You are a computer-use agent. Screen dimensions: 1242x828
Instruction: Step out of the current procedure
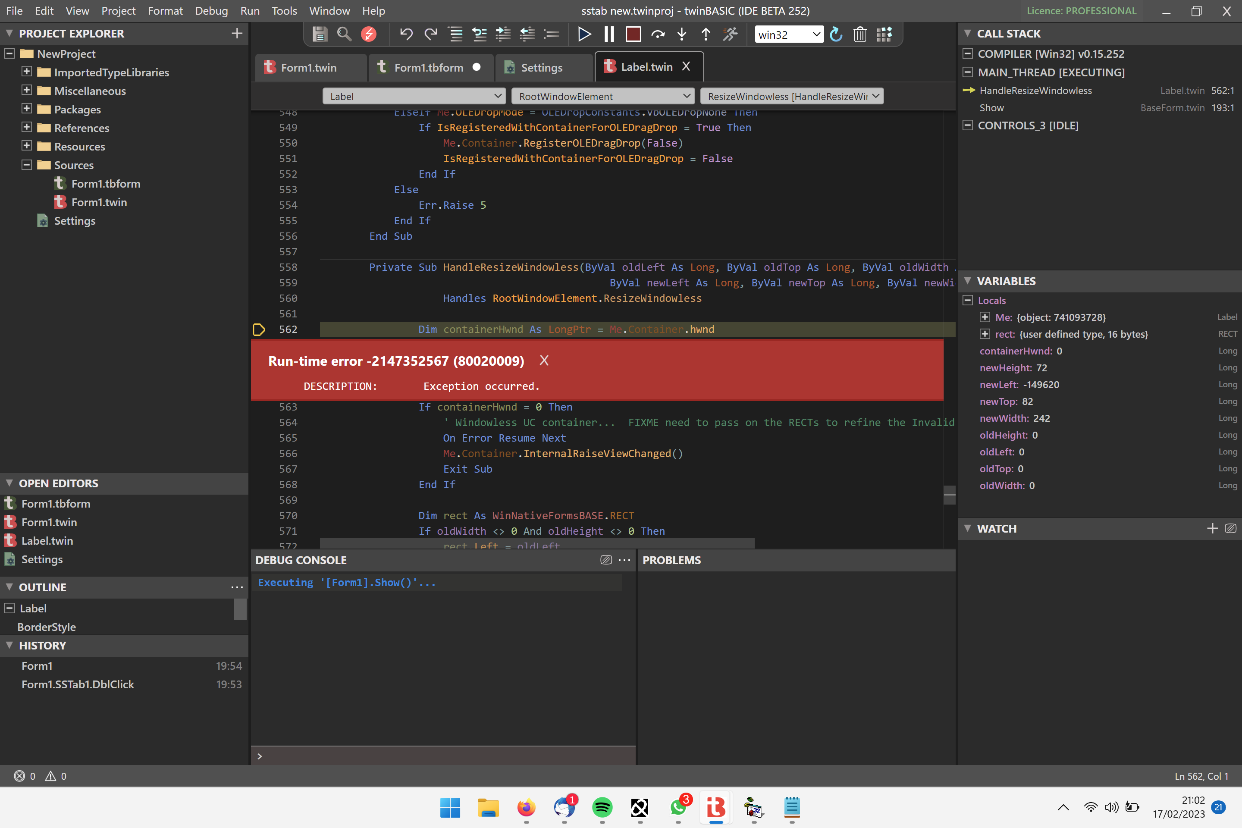(x=705, y=34)
